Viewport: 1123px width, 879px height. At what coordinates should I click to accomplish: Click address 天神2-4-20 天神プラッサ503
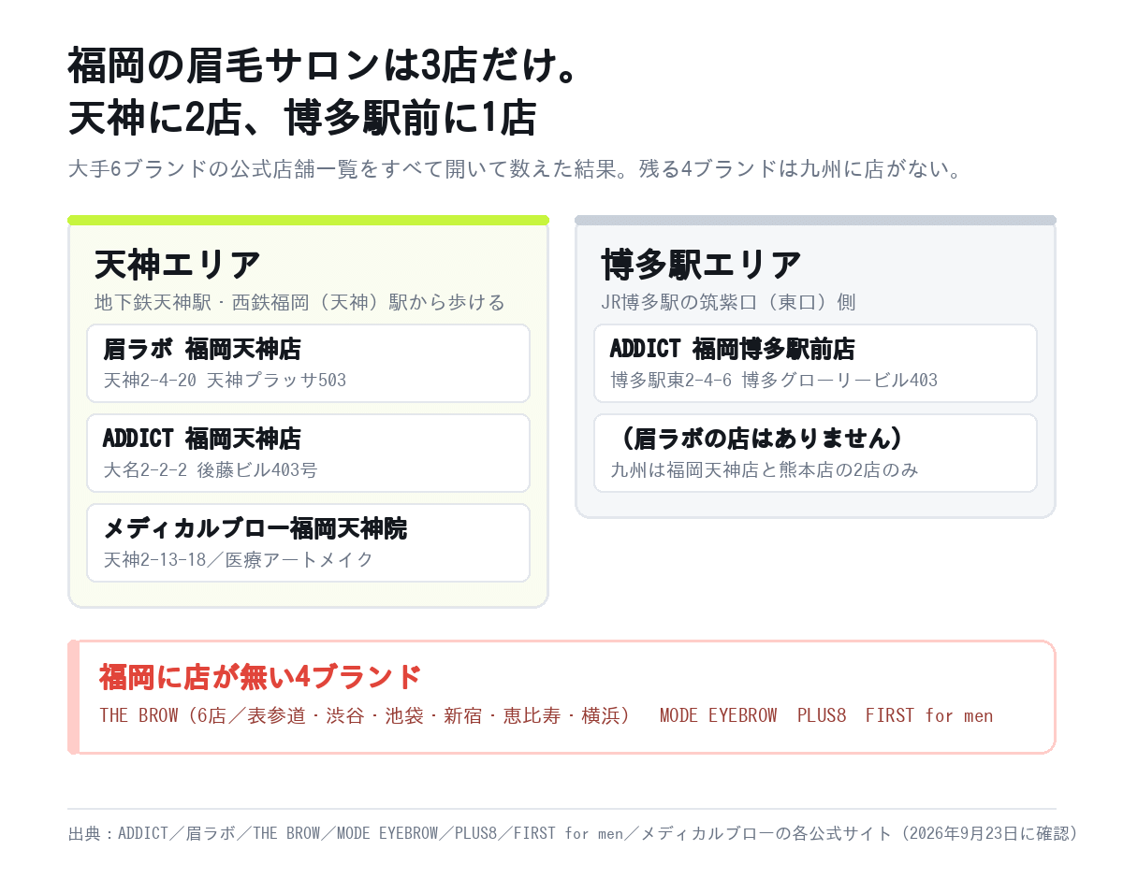[x=225, y=380]
